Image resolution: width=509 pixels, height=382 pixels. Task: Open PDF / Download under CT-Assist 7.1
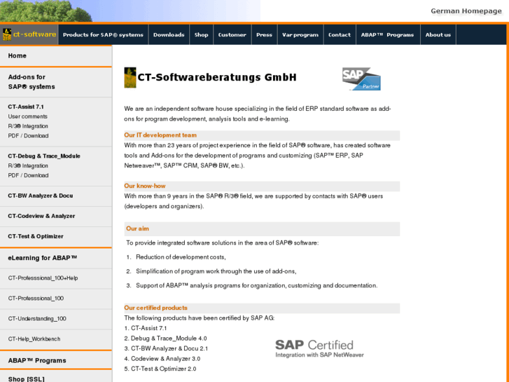coord(28,136)
